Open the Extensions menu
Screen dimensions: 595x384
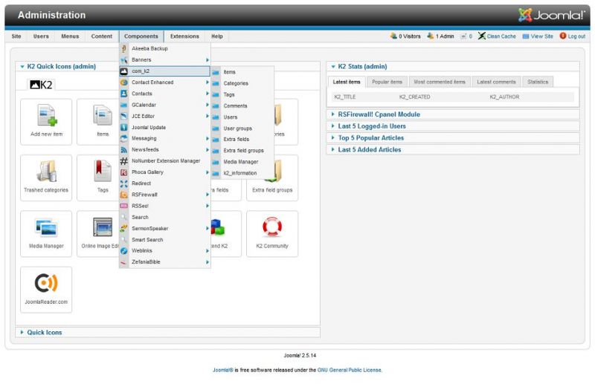(184, 36)
